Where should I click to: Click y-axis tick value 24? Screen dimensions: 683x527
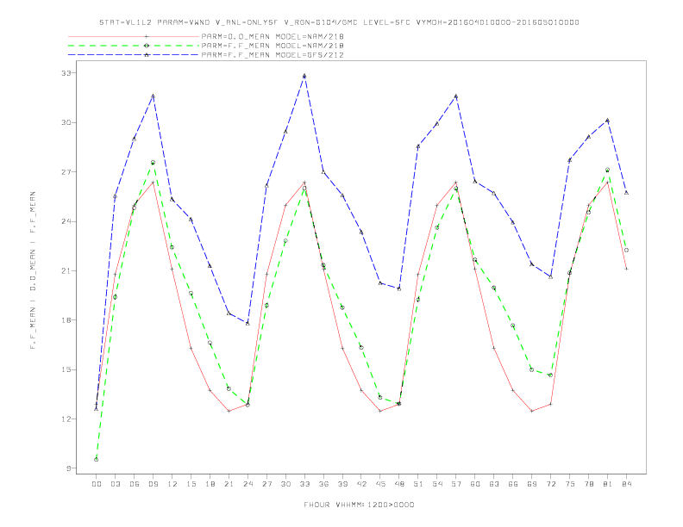pyautogui.click(x=66, y=221)
